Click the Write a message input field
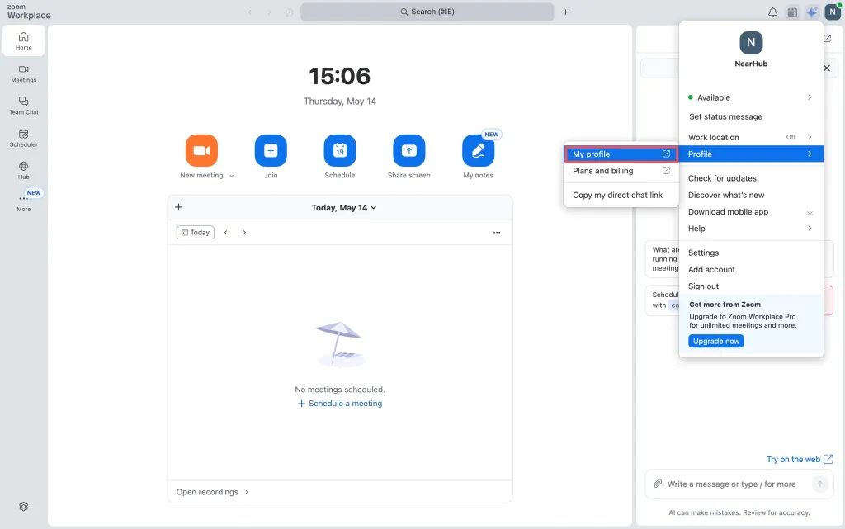This screenshot has width=845, height=529. pyautogui.click(x=731, y=484)
